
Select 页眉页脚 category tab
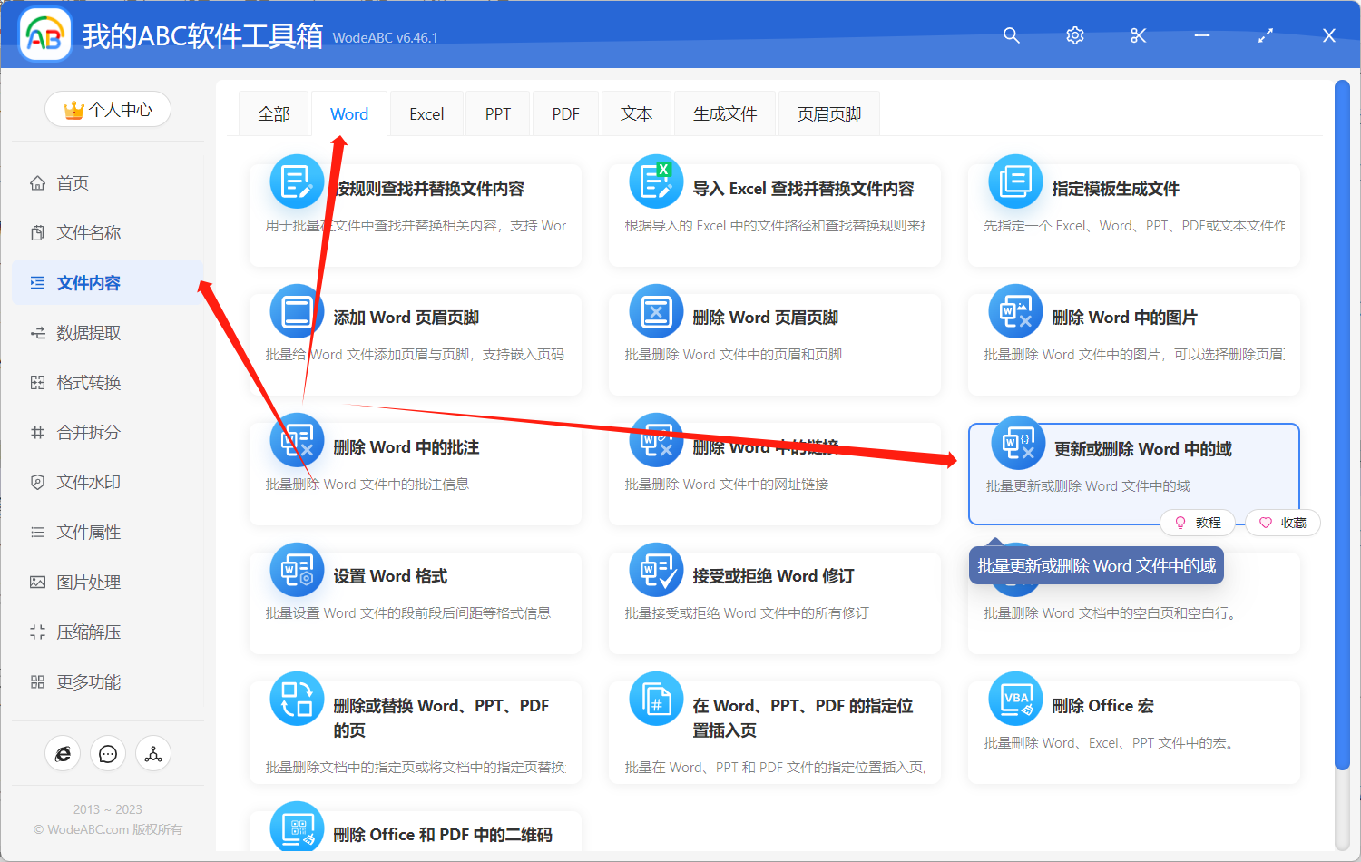coord(828,113)
